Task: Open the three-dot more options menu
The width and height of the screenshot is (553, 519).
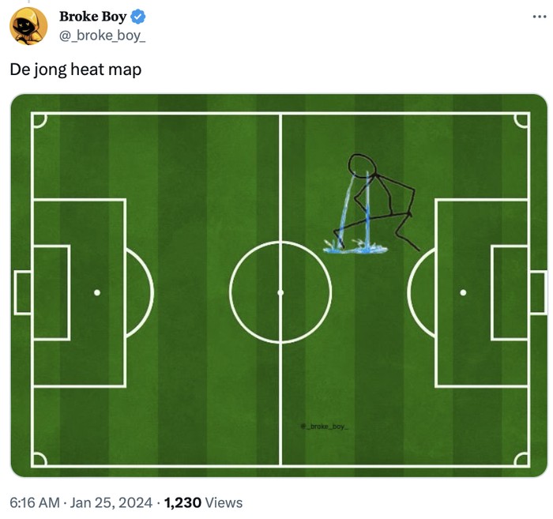Action: pyautogui.click(x=539, y=17)
